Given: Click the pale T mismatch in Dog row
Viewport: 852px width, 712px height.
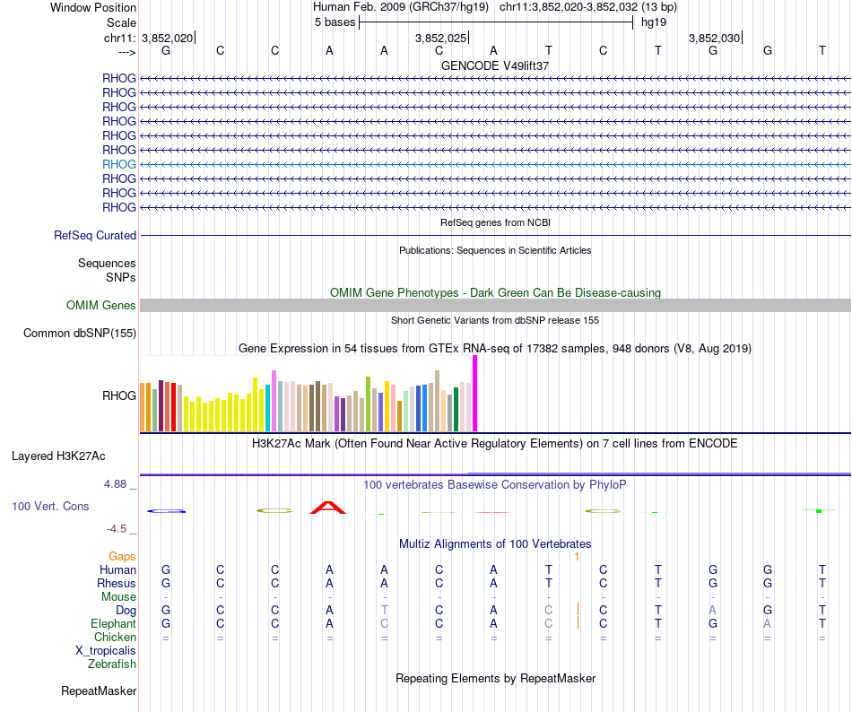Looking at the screenshot, I should point(384,610).
